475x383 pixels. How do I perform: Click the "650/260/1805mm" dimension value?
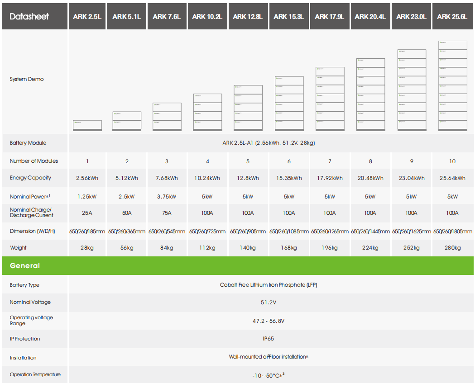click(452, 232)
